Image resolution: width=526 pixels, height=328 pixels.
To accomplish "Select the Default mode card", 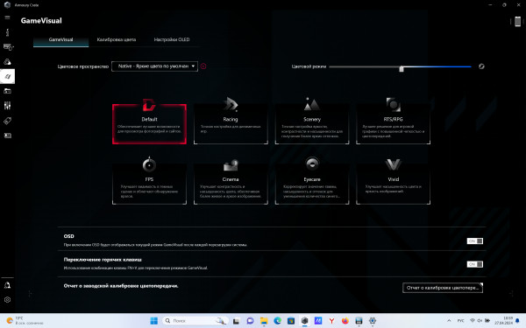I will 149,124.
